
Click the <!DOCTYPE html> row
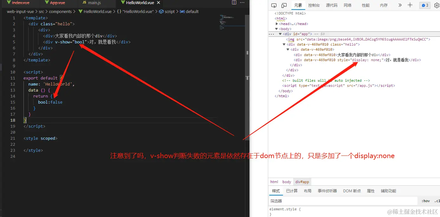[290, 13]
